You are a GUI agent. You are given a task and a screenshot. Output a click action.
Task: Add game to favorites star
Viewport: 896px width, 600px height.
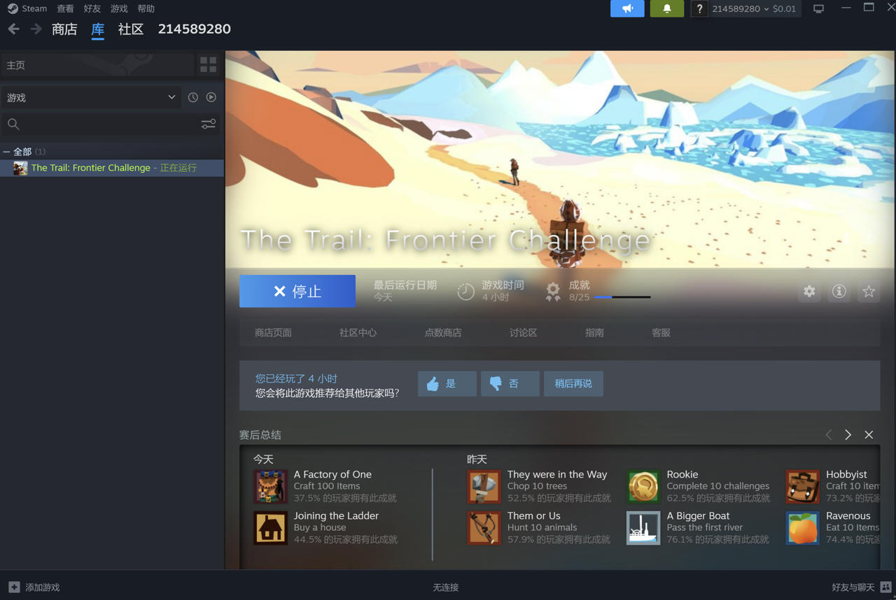869,291
